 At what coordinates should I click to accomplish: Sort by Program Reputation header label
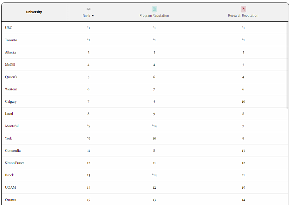click(x=154, y=15)
